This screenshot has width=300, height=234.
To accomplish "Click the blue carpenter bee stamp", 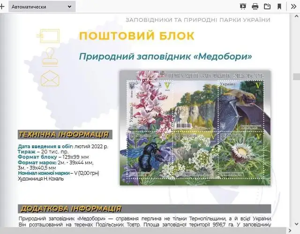I will [x=150, y=155].
